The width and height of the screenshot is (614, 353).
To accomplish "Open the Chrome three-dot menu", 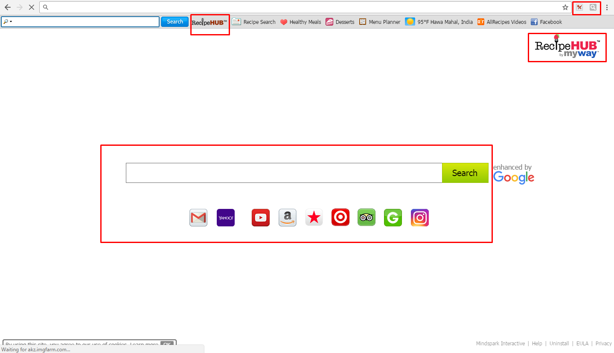I will point(607,7).
